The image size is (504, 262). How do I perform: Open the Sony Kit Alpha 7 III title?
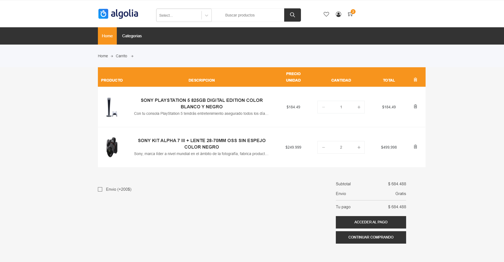202,144
